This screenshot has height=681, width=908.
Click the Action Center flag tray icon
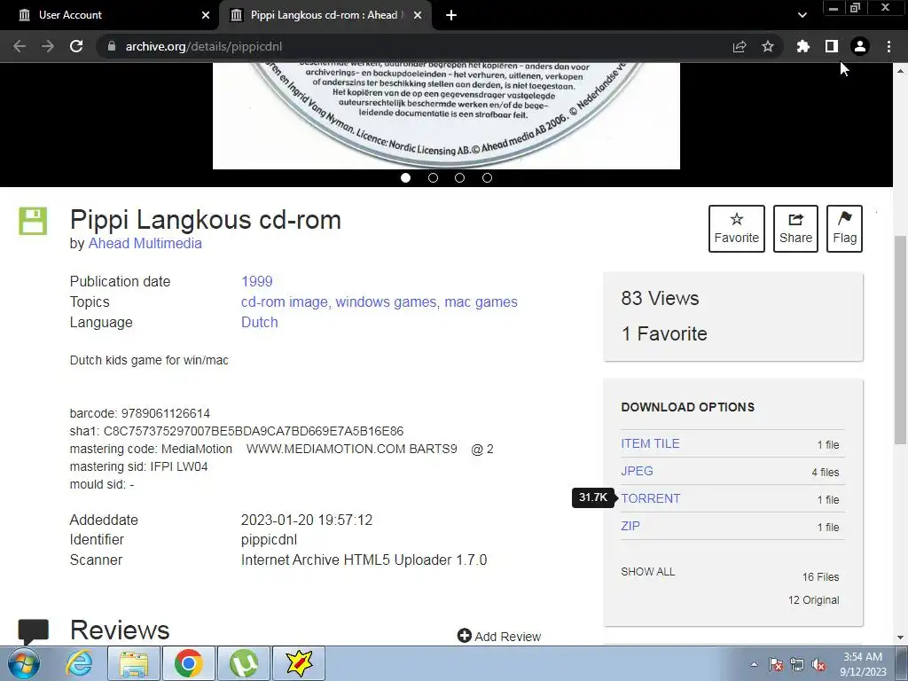point(776,665)
